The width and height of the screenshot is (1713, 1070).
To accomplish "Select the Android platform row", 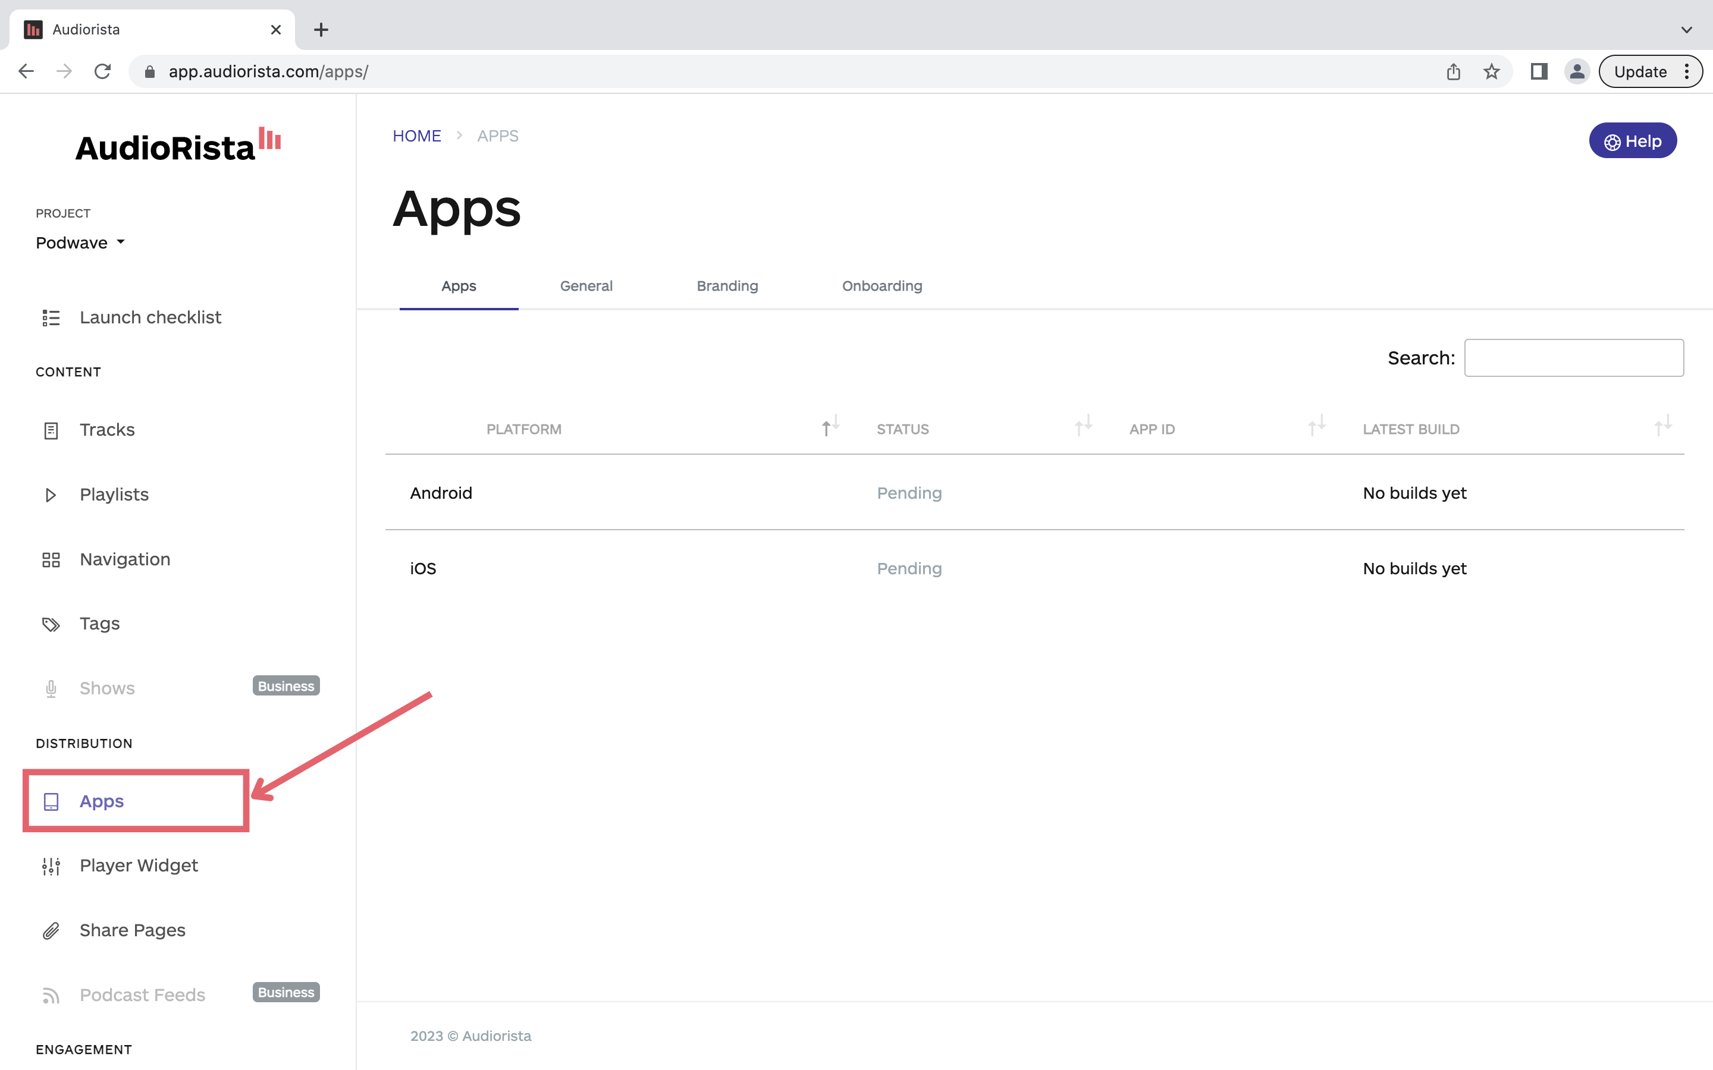I will 1034,493.
